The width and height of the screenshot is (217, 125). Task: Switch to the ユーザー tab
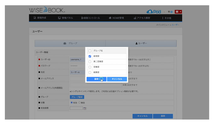[x=141, y=43]
